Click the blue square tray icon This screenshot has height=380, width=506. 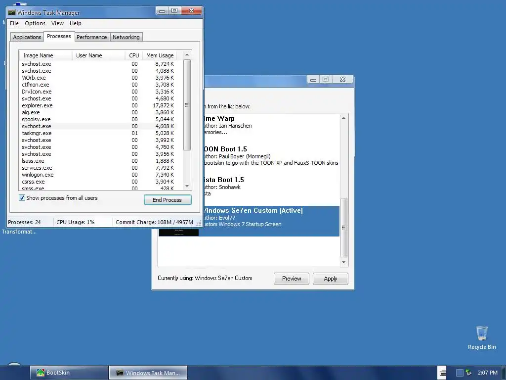[x=460, y=373]
